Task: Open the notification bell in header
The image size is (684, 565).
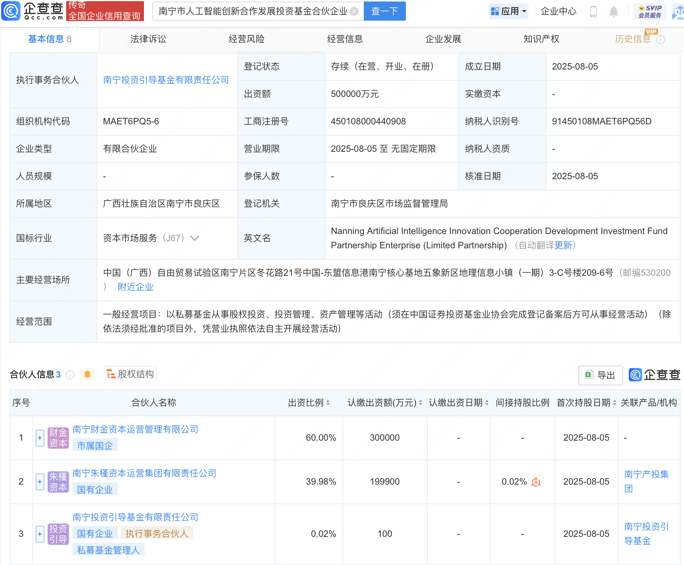Action: coord(613,12)
